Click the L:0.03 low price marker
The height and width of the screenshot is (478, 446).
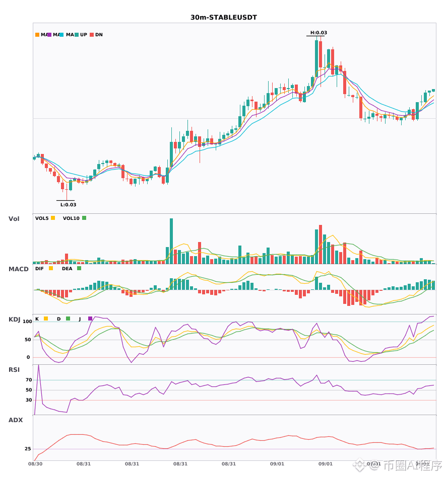click(x=69, y=205)
